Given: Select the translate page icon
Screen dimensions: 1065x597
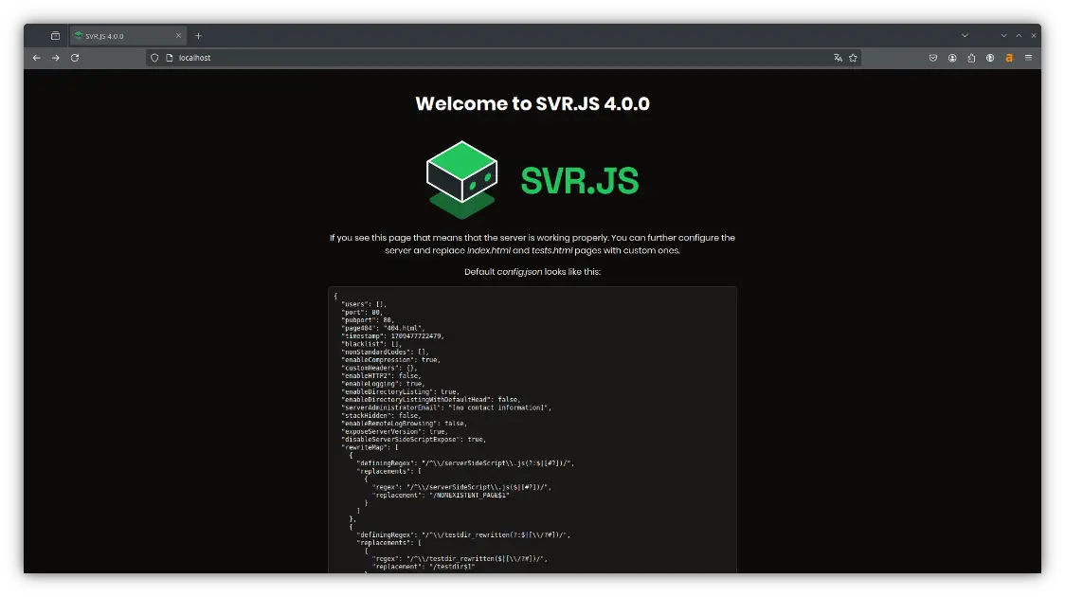Looking at the screenshot, I should pyautogui.click(x=838, y=58).
